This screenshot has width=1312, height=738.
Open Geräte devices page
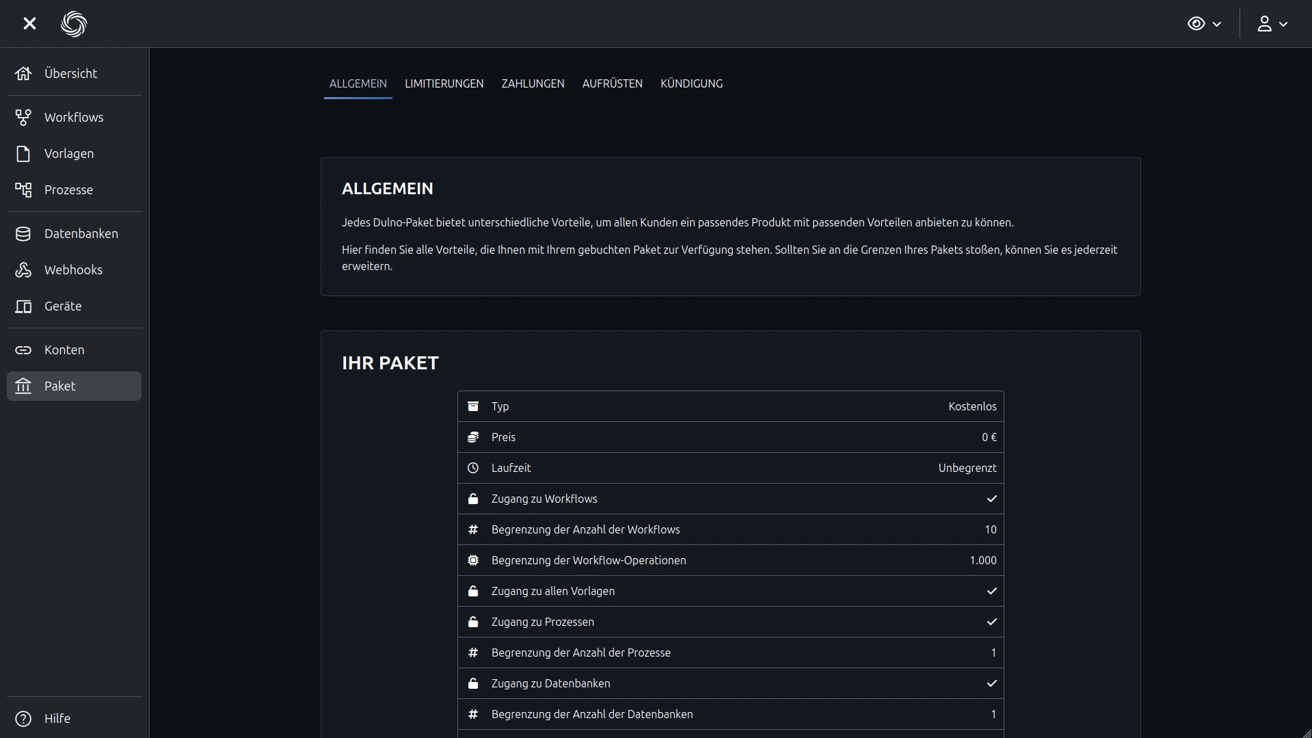pyautogui.click(x=62, y=306)
